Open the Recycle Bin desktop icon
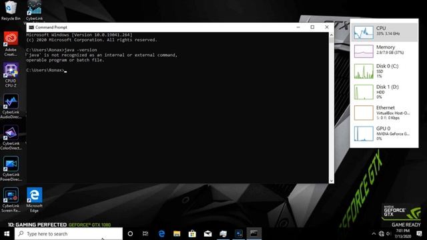 (x=11, y=11)
